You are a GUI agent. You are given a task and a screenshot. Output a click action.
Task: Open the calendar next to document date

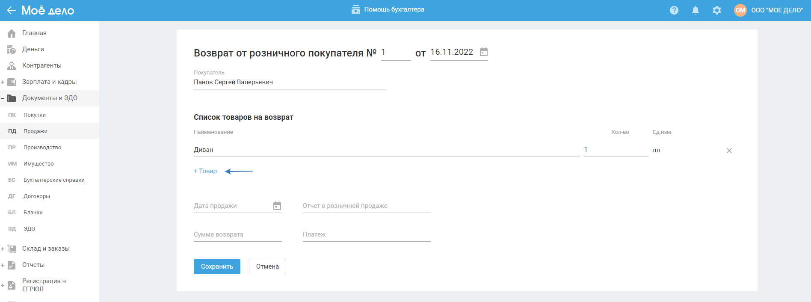(x=484, y=52)
